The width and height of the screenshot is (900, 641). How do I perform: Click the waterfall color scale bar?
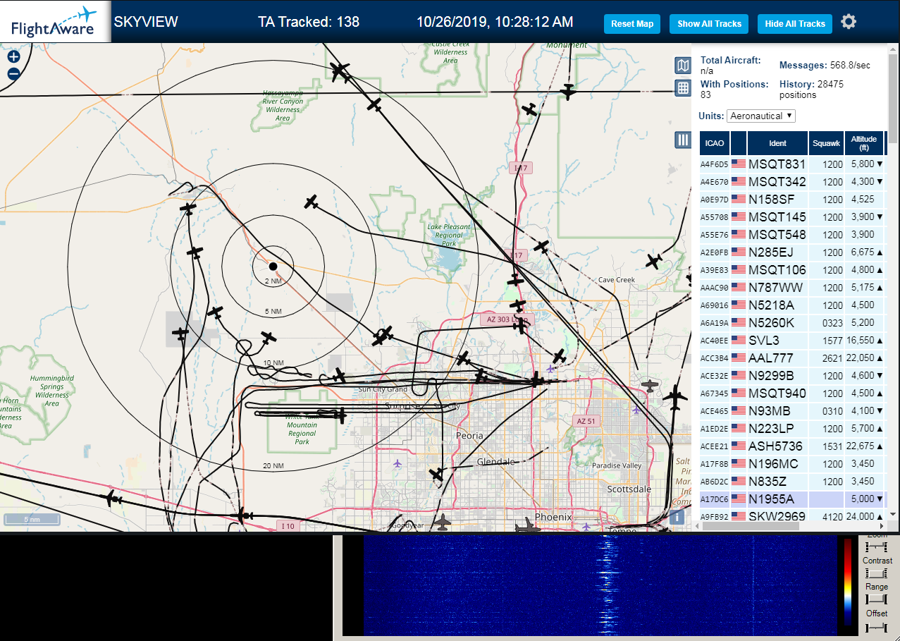click(848, 582)
